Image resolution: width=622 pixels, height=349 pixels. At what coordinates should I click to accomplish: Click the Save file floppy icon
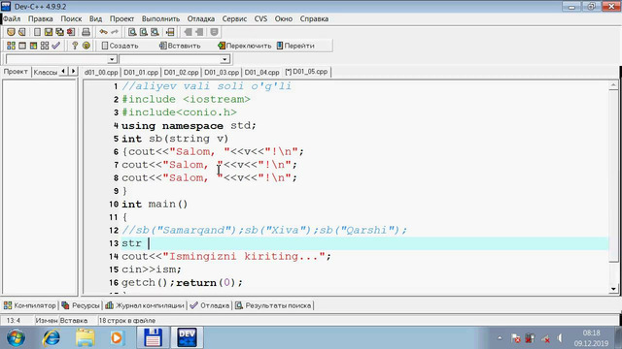48,32
